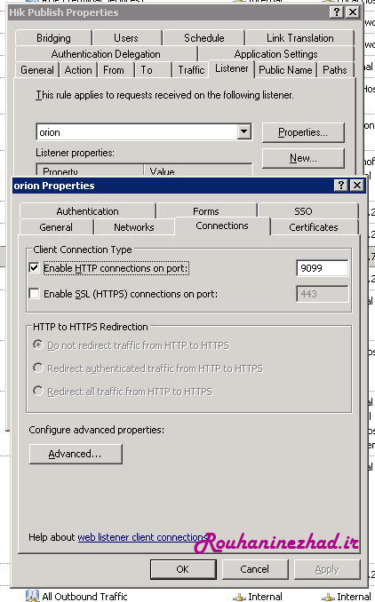Viewport: 375px width, 602px height.
Task: Click the Cancel button
Action: (255, 569)
